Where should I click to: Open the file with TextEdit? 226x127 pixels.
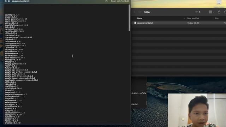[x=120, y=1]
